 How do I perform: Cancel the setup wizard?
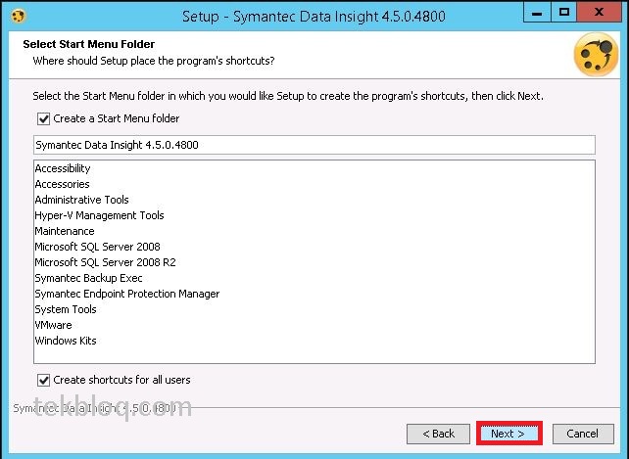click(x=583, y=434)
